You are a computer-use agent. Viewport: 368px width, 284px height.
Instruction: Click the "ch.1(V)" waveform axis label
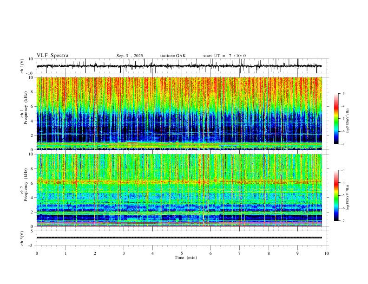click(22, 66)
